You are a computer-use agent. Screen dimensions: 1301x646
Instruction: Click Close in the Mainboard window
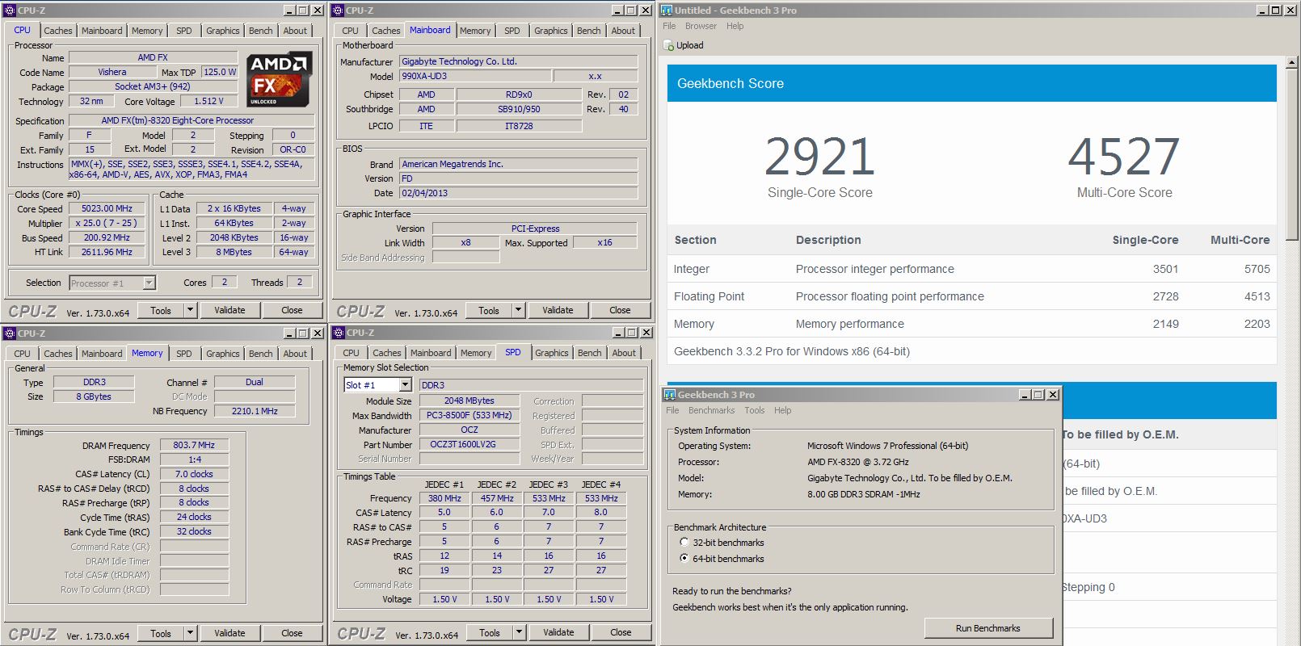(620, 310)
